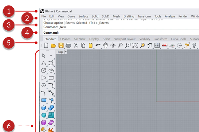Select the arrow pointer tool in sidebar

click(x=44, y=56)
